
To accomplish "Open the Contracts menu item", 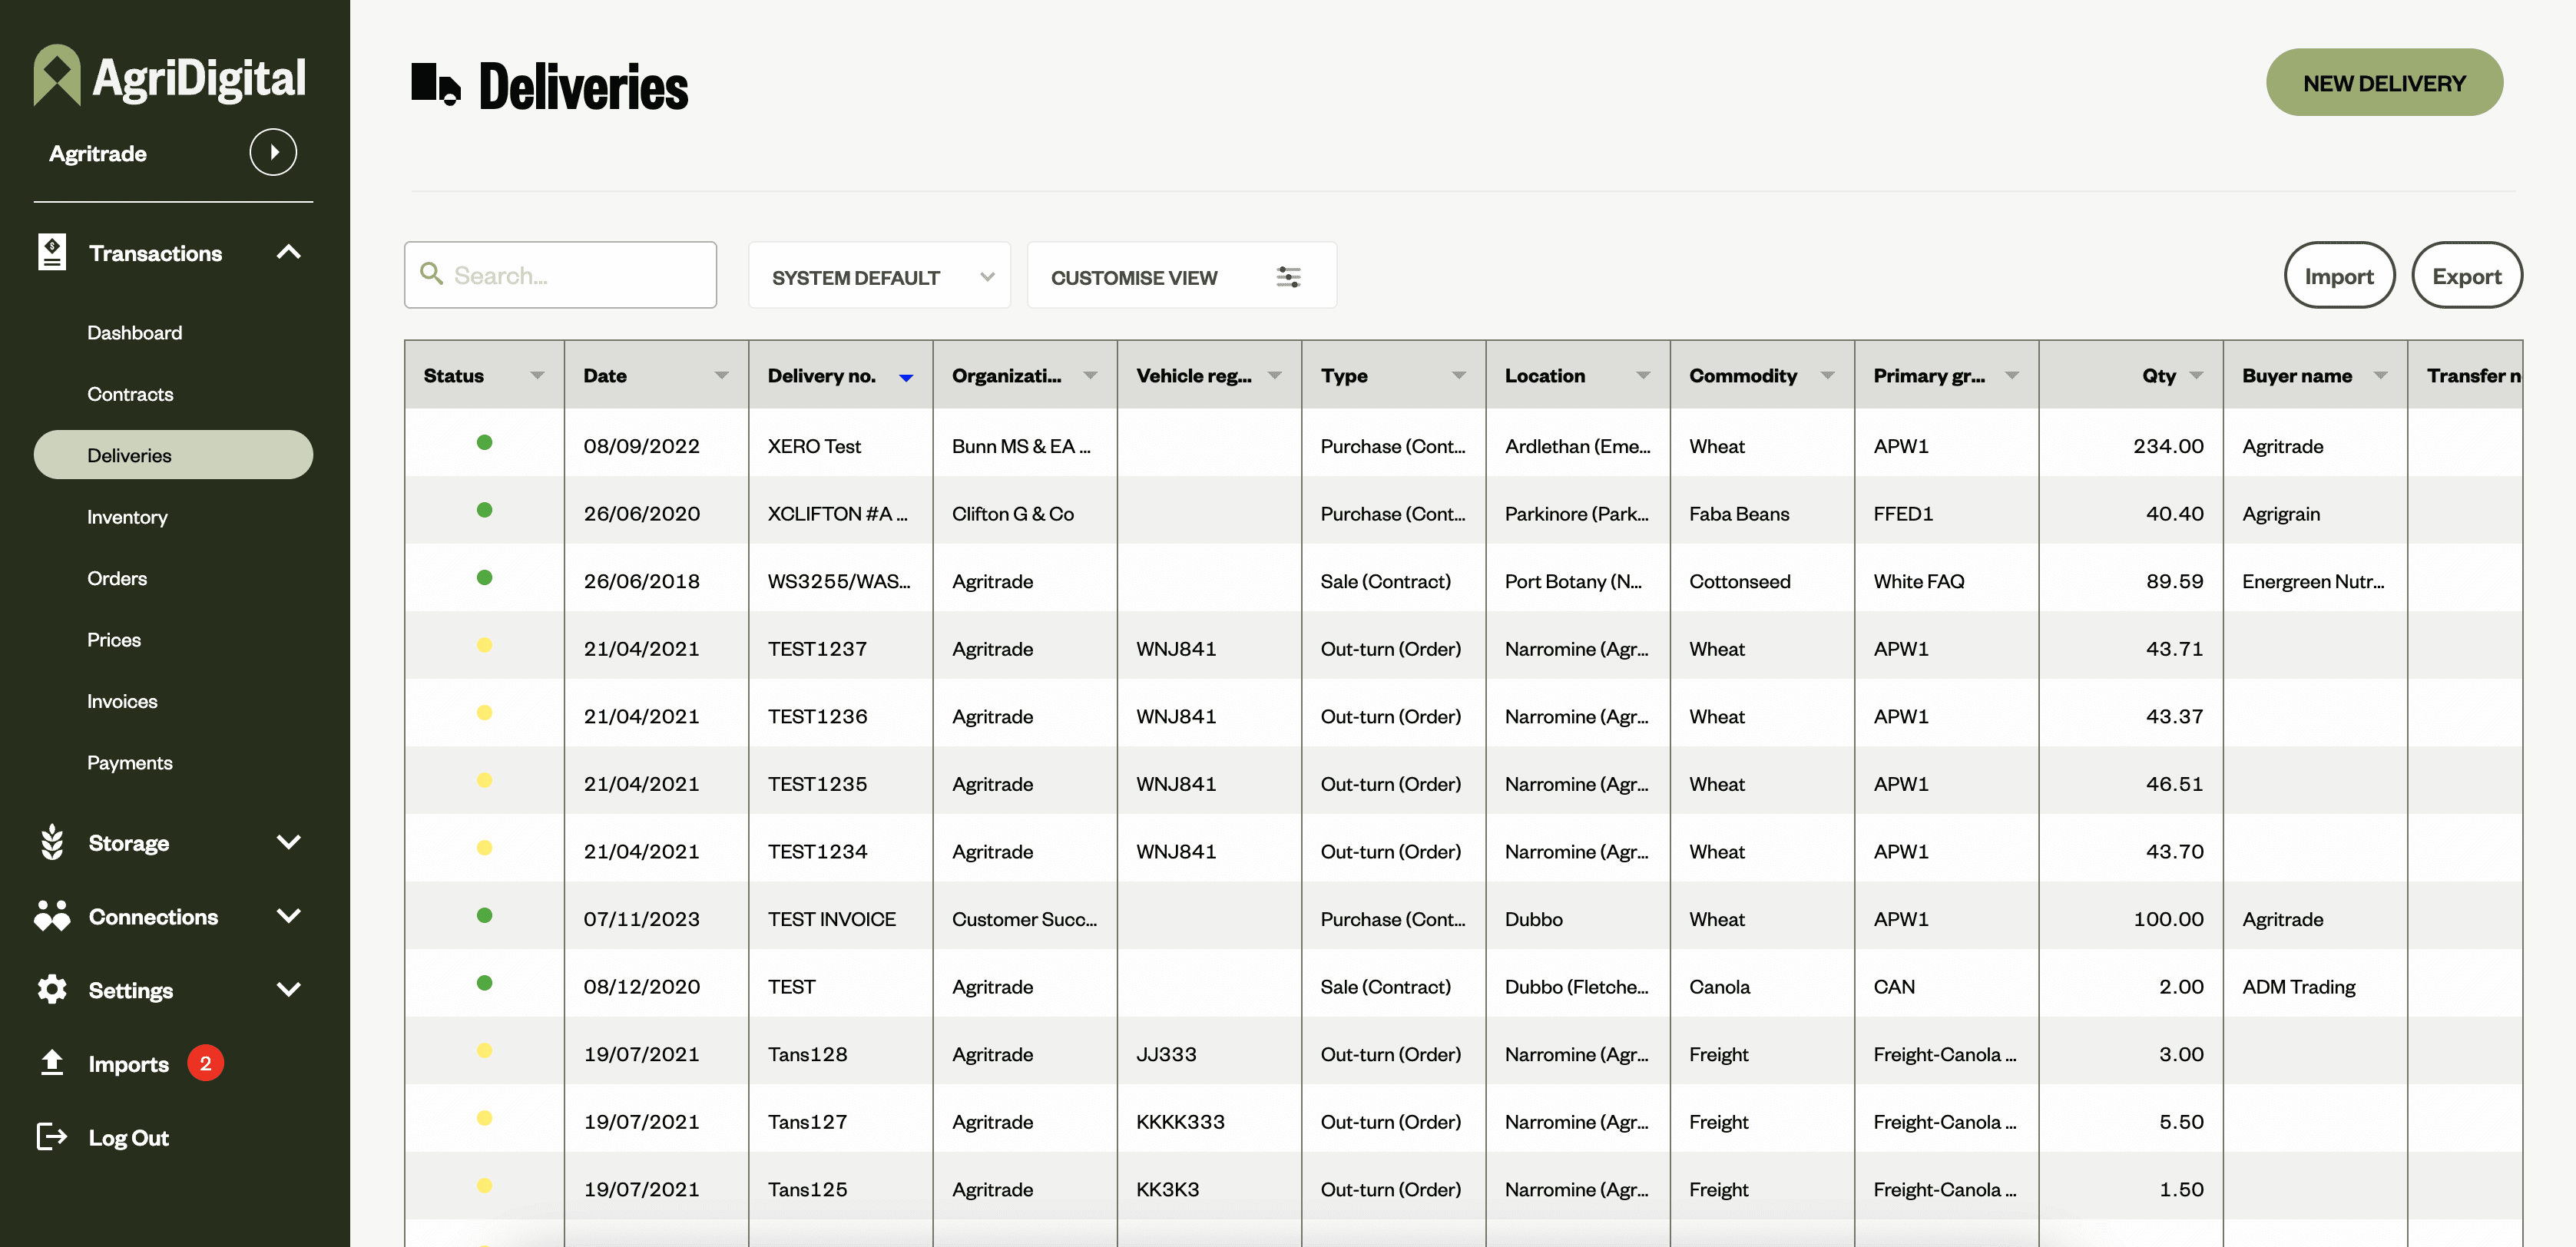I will click(x=130, y=394).
